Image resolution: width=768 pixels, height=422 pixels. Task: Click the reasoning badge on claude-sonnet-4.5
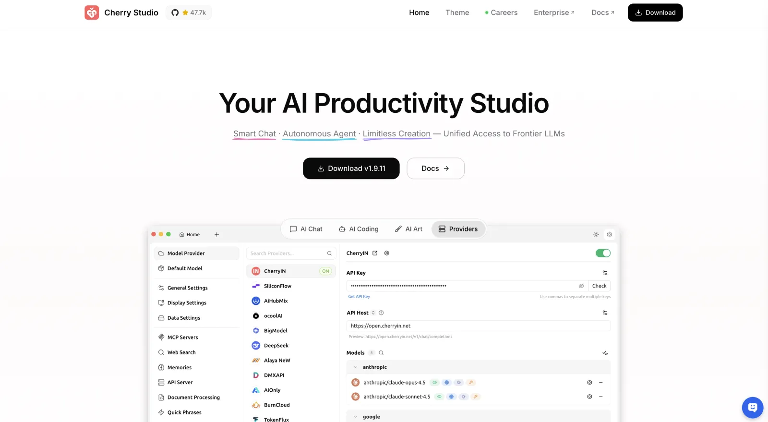tap(463, 397)
